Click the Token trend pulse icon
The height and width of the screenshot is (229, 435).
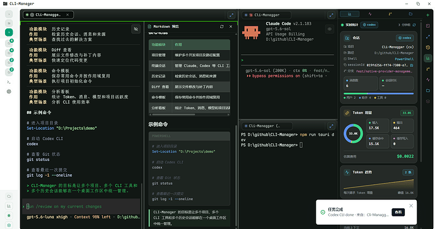tap(347, 172)
